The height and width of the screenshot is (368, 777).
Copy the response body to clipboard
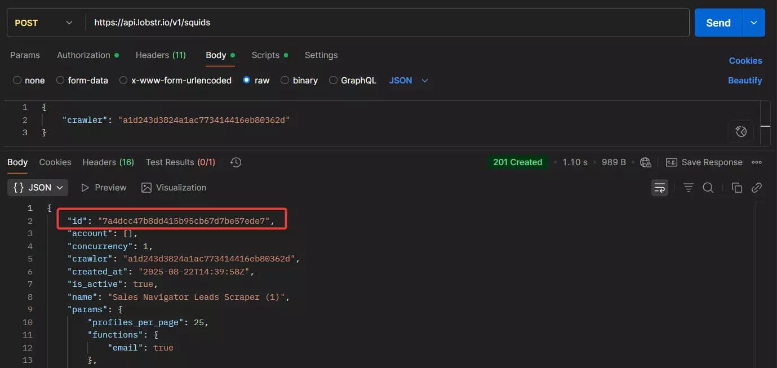pyautogui.click(x=736, y=187)
